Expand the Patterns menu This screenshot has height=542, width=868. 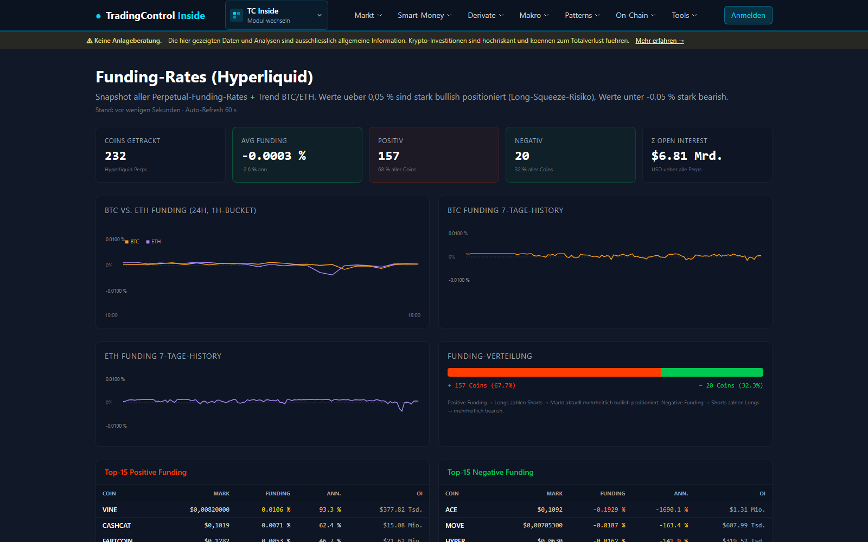coord(582,15)
